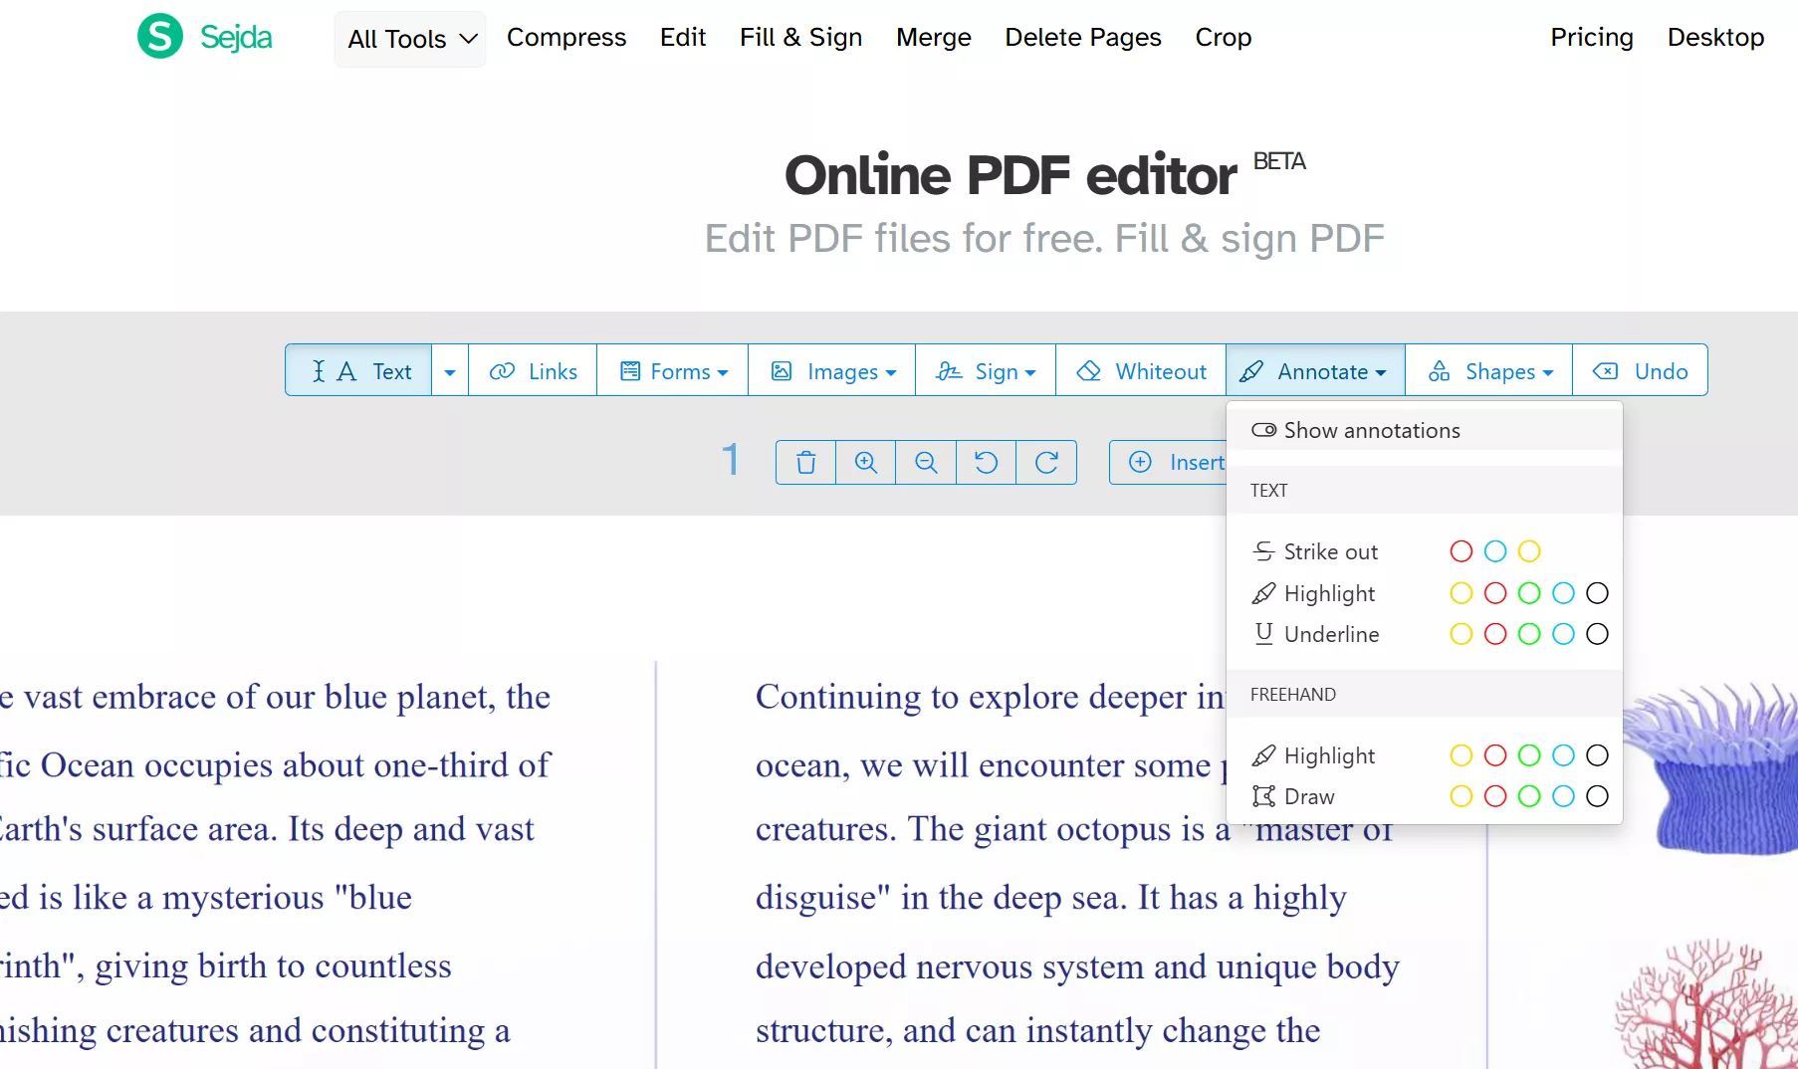Pick green freehand Highlight color

click(x=1529, y=755)
